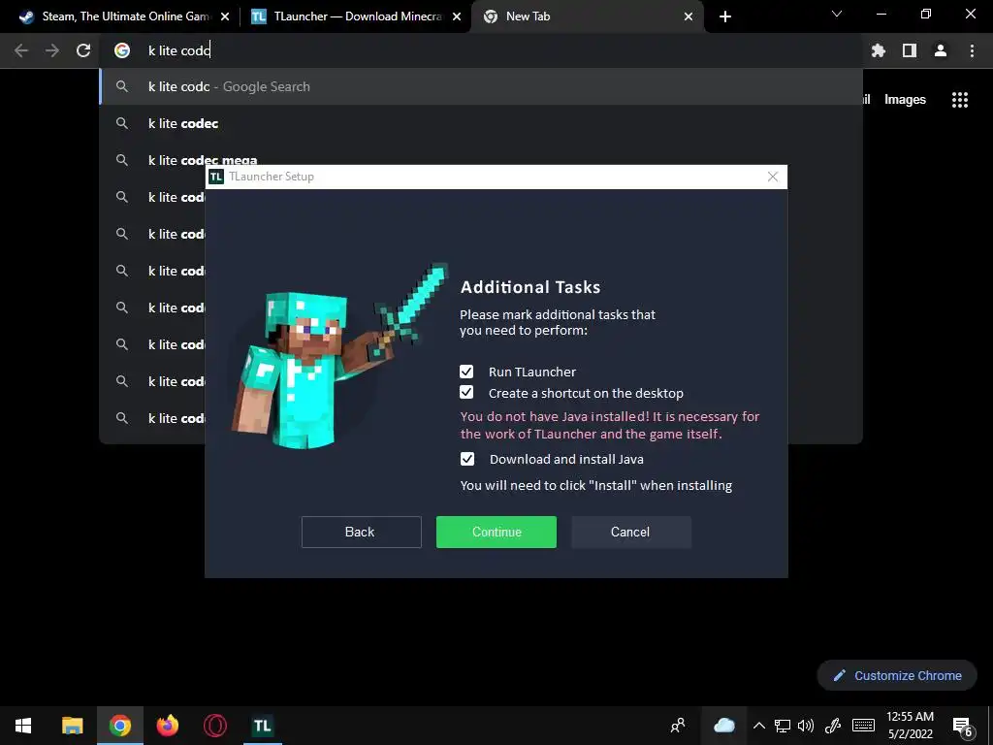Select the New Tab tab
Viewport: 993px width, 745px height.
pyautogui.click(x=587, y=16)
